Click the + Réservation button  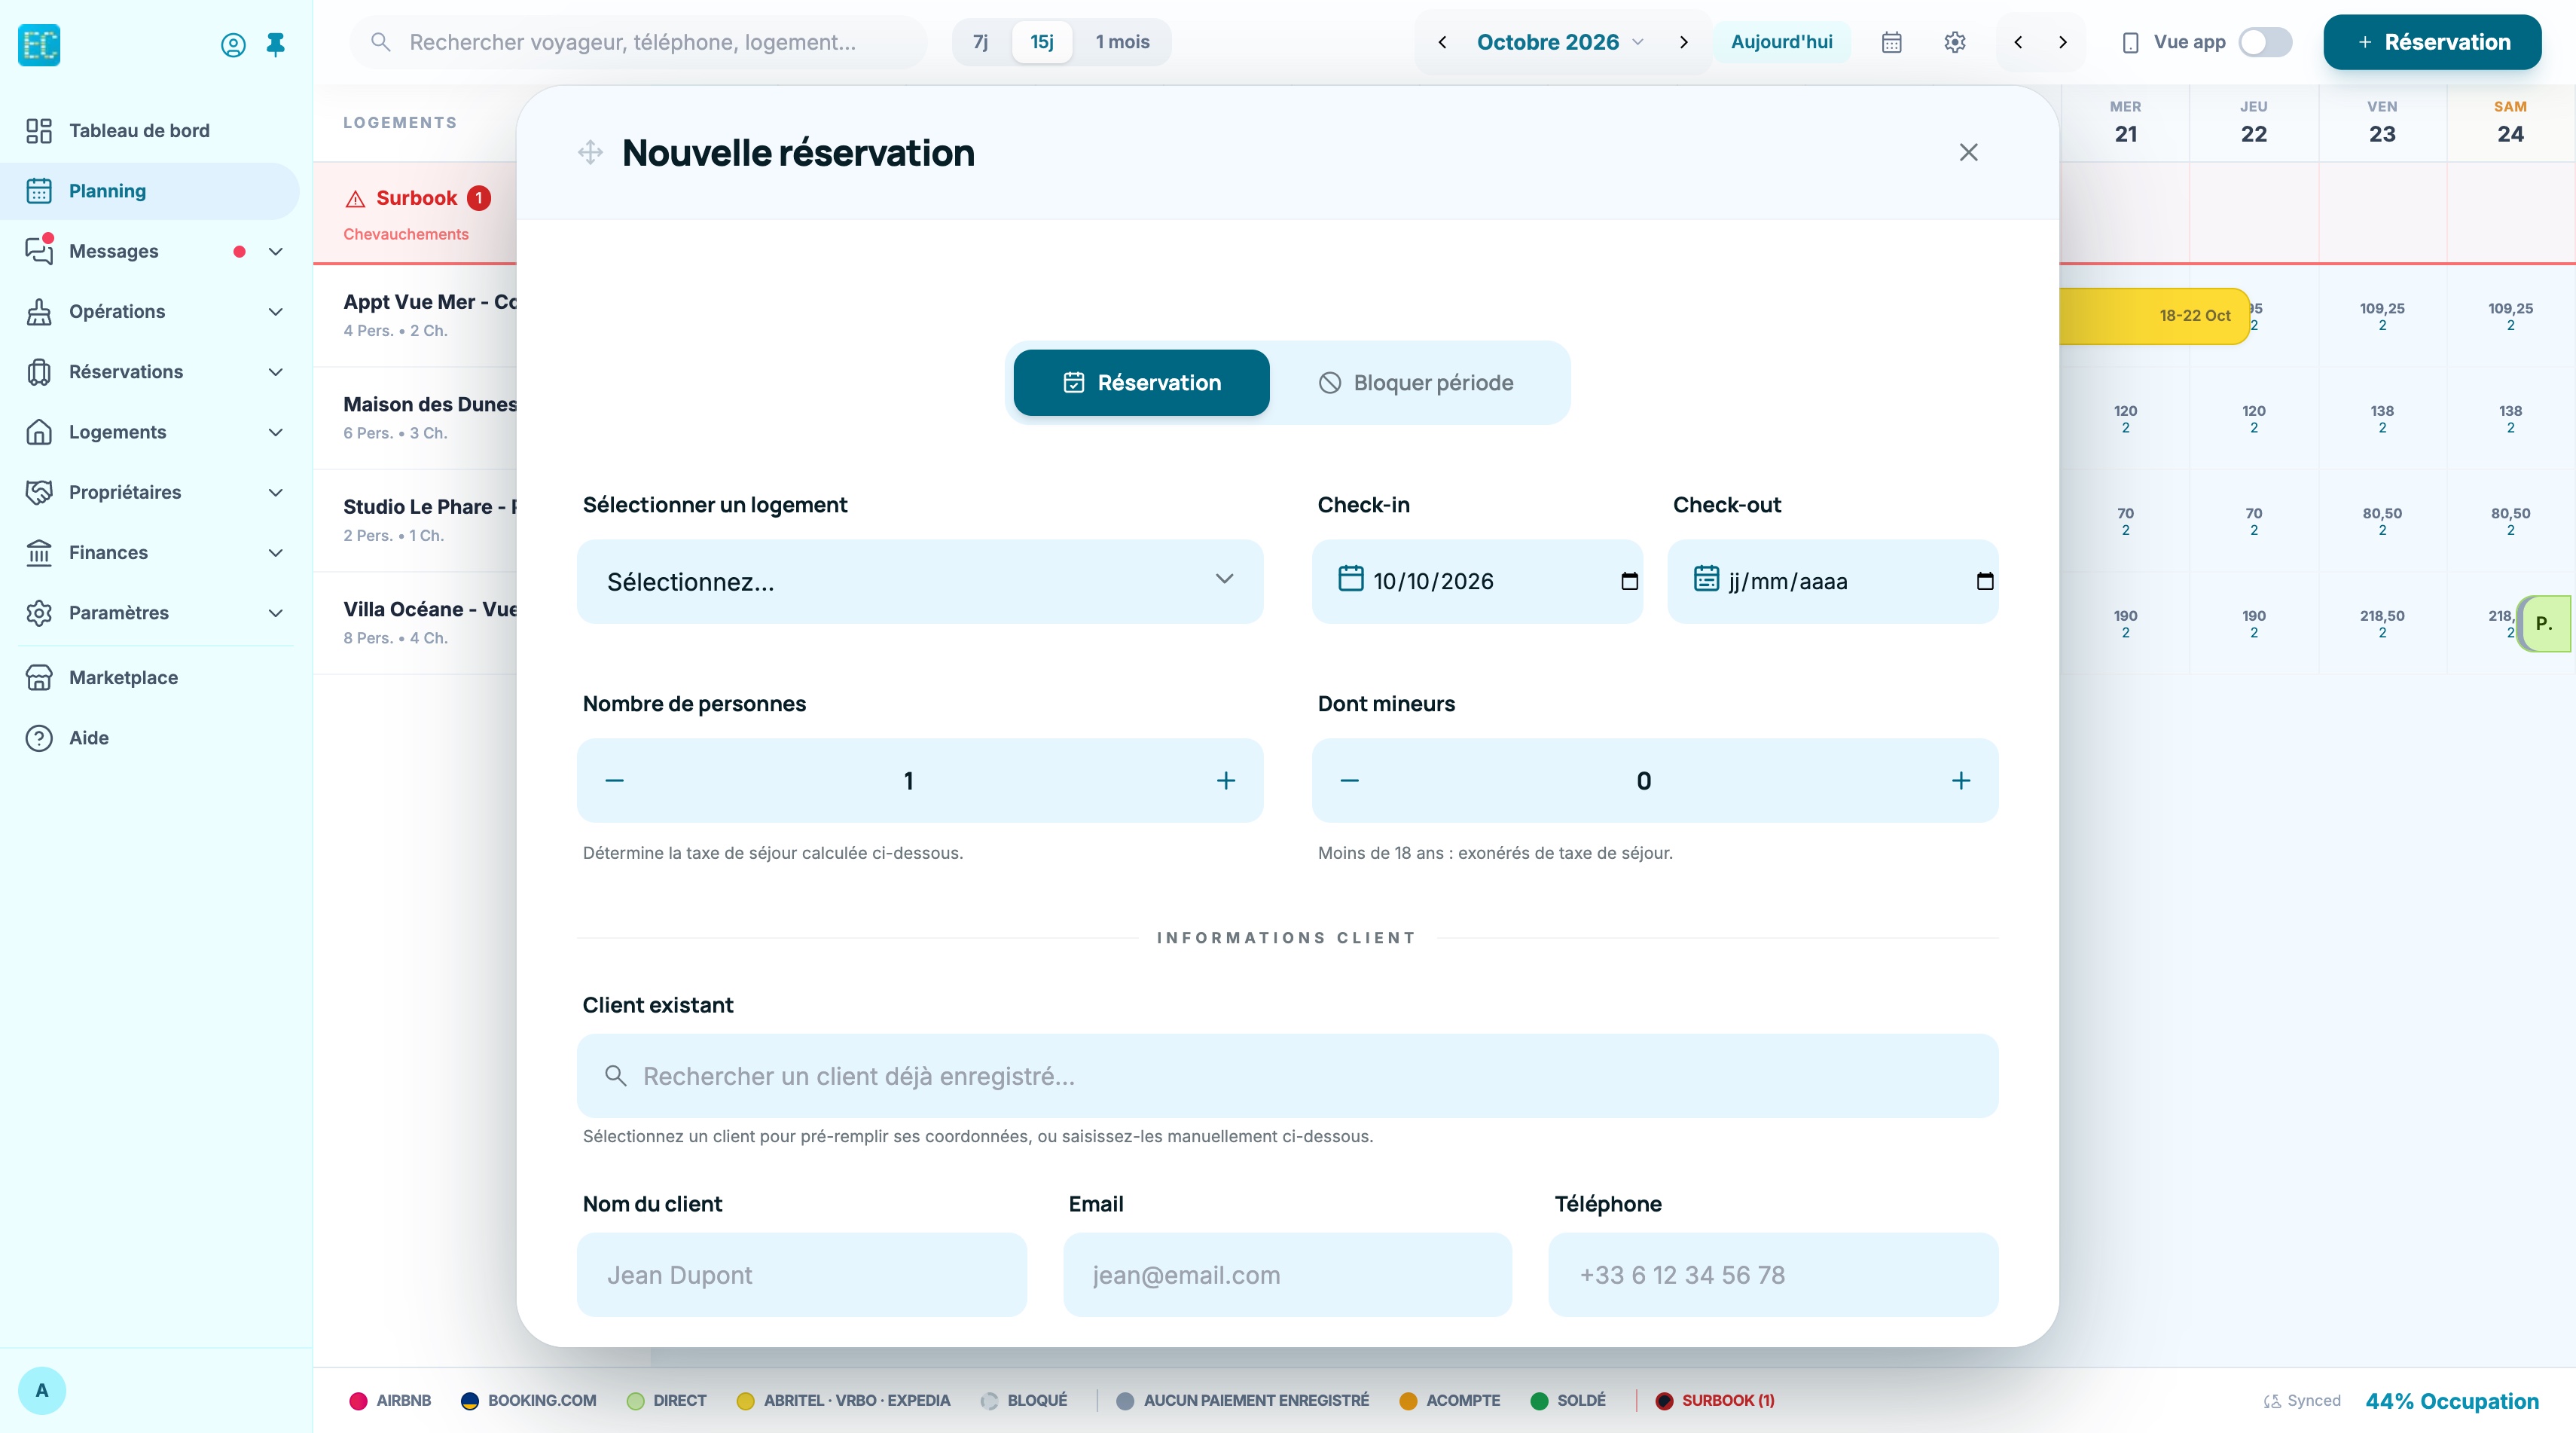click(2432, 42)
